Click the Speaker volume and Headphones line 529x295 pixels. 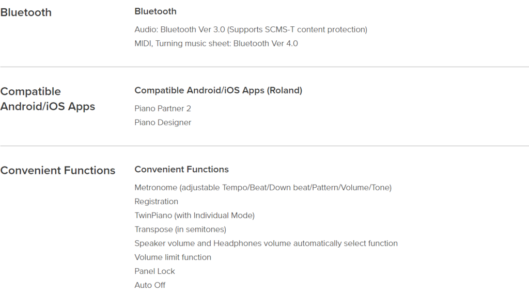click(x=266, y=243)
